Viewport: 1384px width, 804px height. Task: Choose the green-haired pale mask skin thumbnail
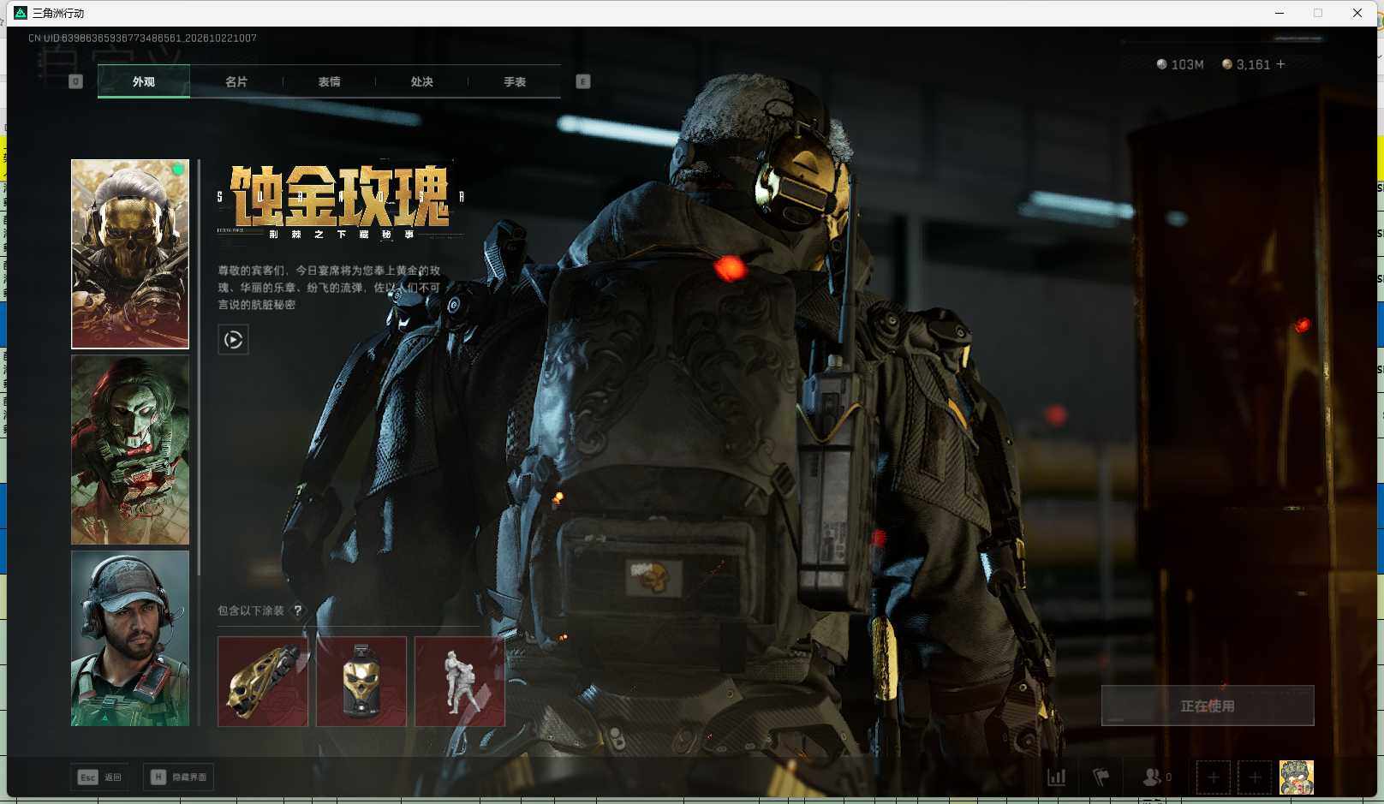130,450
